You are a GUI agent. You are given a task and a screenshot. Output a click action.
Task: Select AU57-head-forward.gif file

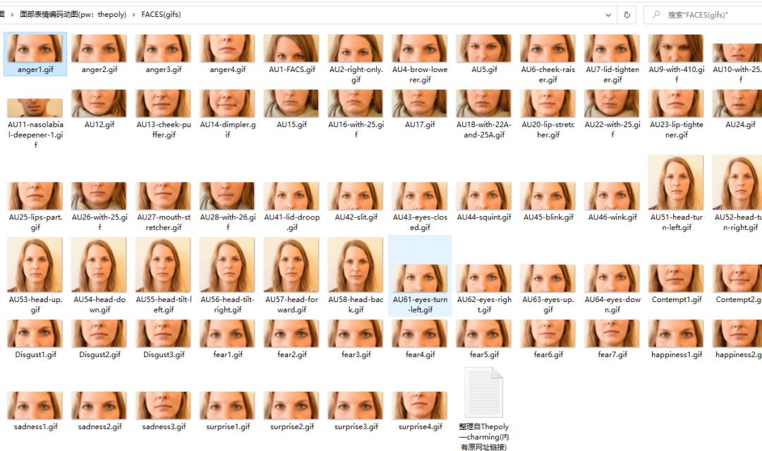[x=291, y=265]
